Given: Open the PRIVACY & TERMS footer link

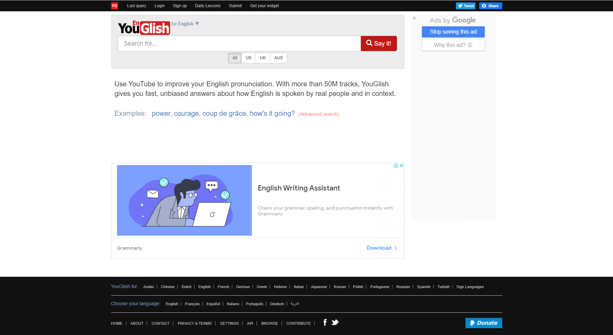Looking at the screenshot, I should click(x=194, y=324).
